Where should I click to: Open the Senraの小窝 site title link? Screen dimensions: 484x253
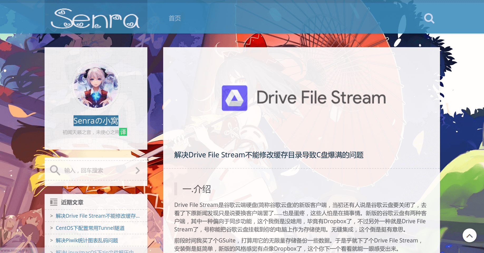[96, 121]
